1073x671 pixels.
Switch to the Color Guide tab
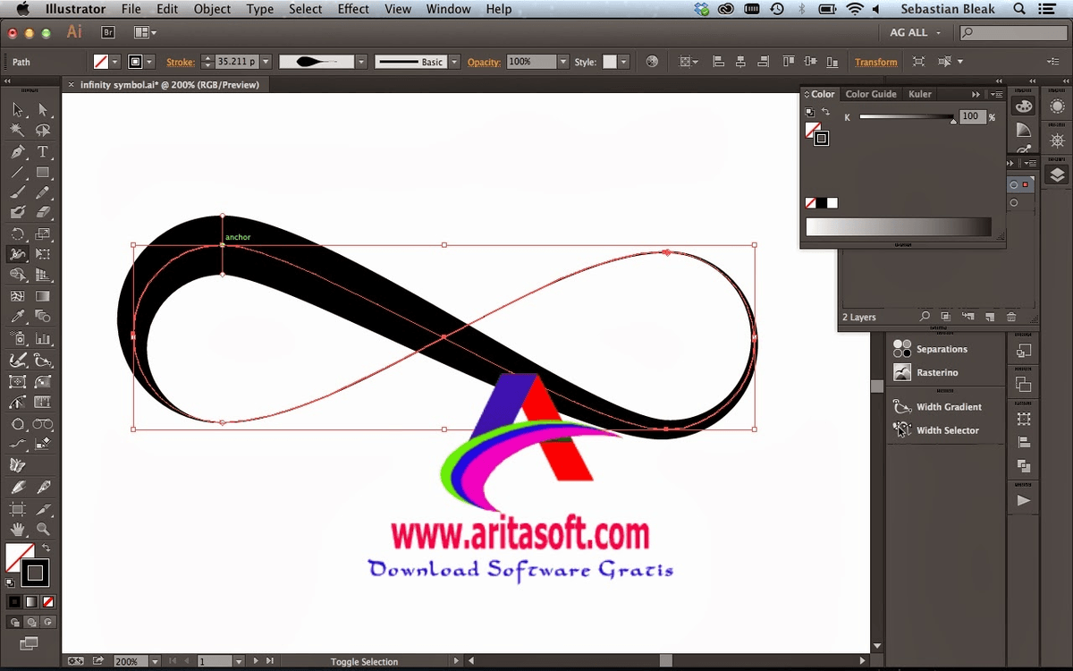(870, 94)
